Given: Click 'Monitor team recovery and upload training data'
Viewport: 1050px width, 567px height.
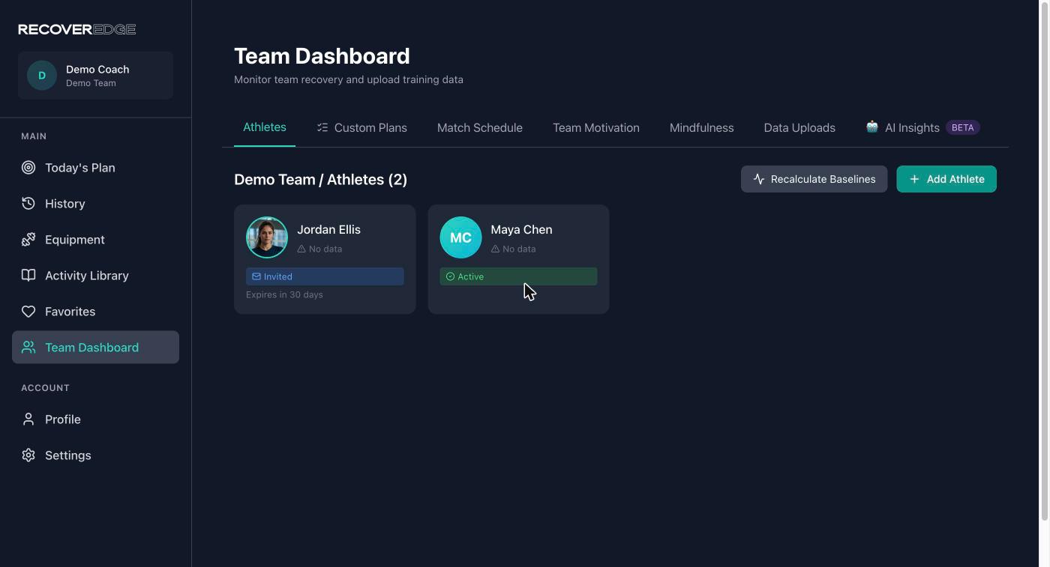Looking at the screenshot, I should (x=349, y=79).
